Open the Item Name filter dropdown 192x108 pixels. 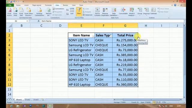(x=93, y=36)
